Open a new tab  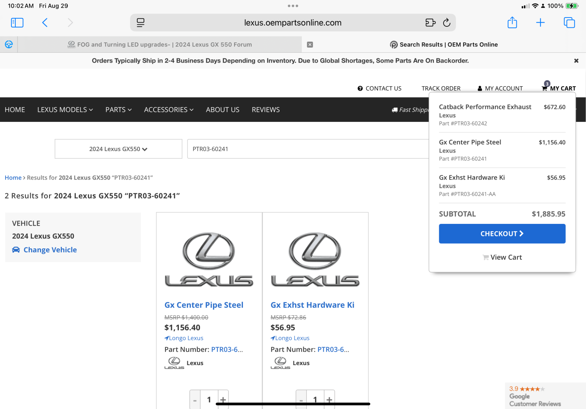(540, 23)
